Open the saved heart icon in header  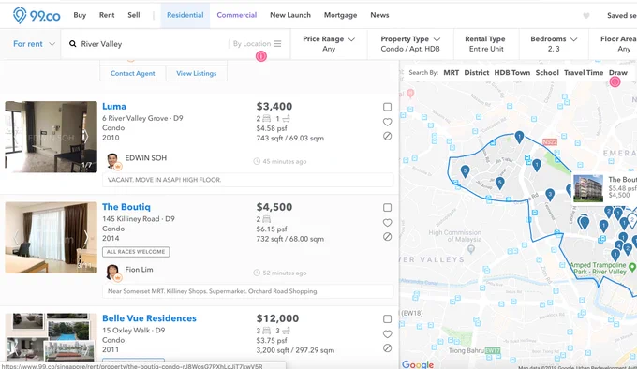point(585,16)
